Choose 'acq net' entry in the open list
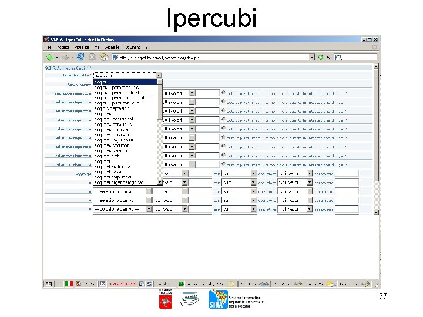Screen dimensions: 423x317 [x=126, y=161]
